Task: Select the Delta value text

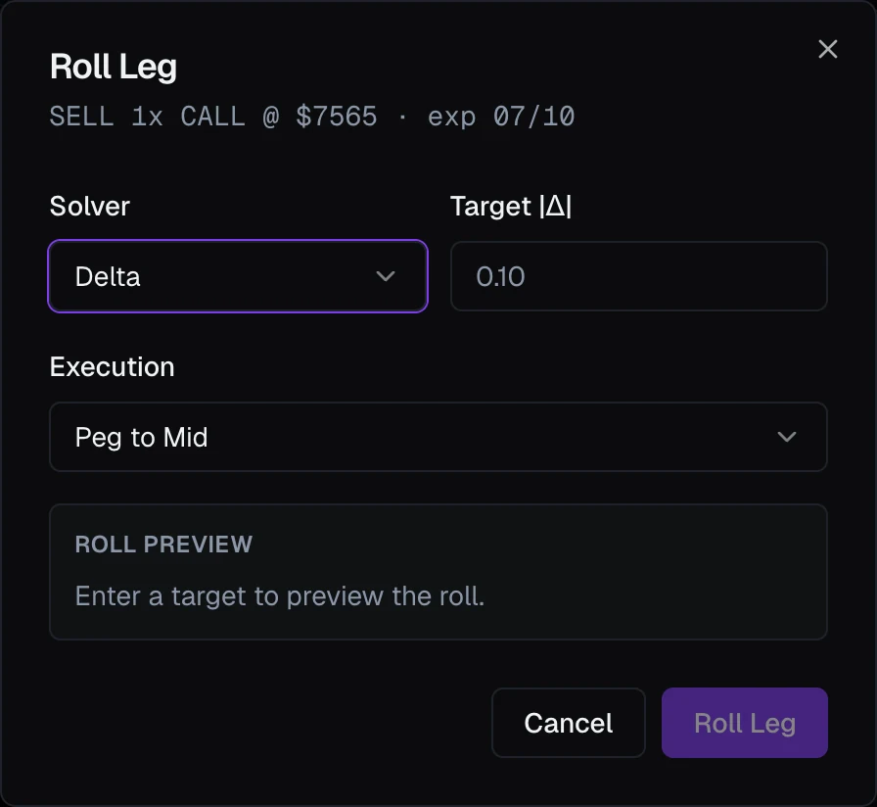Action: 108,276
